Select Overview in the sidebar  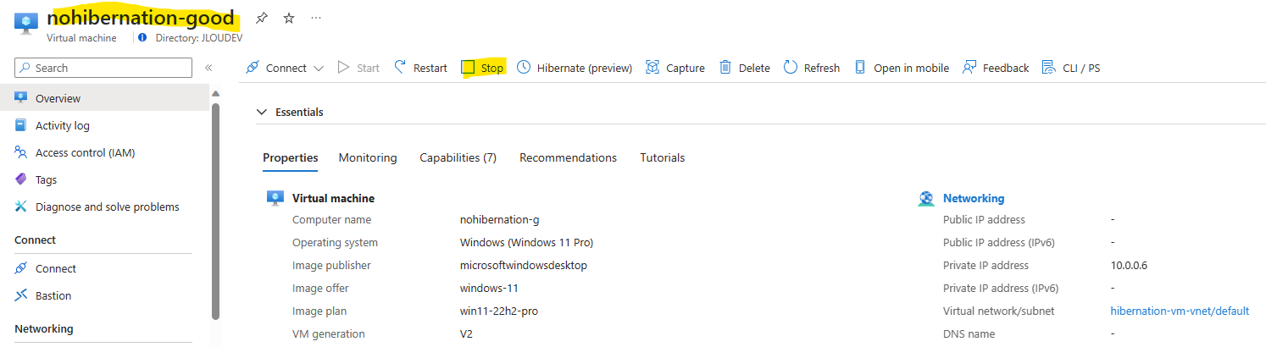(x=104, y=98)
